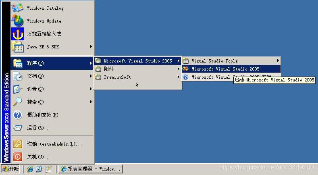Image resolution: width=318 pixels, height=175 pixels.
Task: Open Internet Explorer from quick launch
Action: click(30, 169)
